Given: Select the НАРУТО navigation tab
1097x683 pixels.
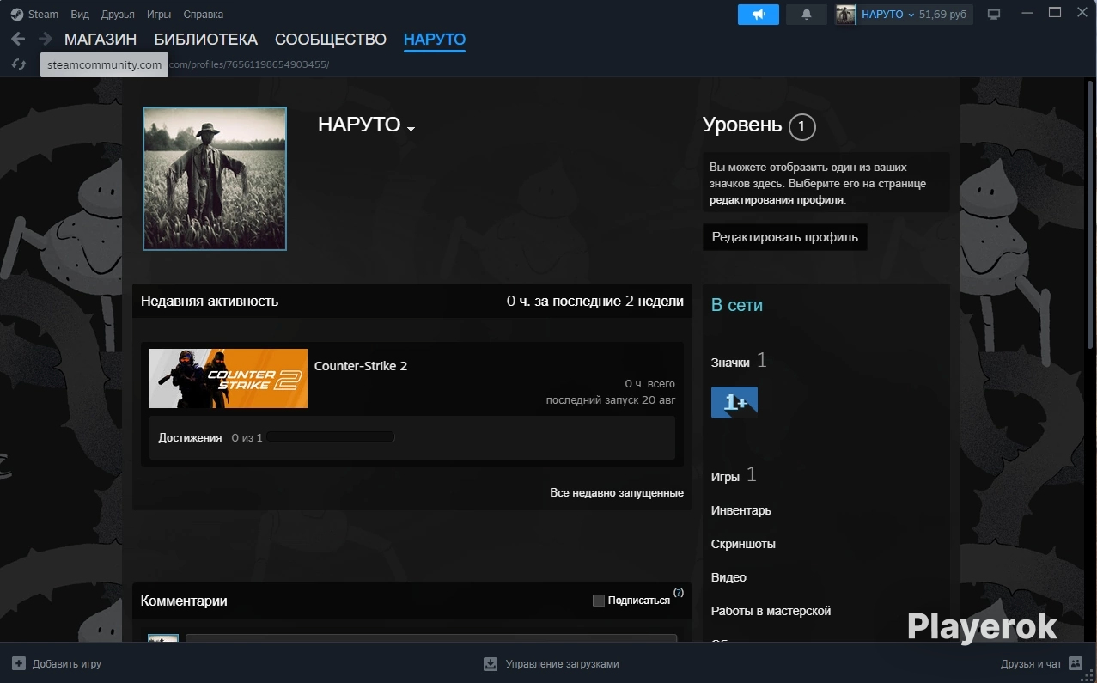Looking at the screenshot, I should coord(435,40).
